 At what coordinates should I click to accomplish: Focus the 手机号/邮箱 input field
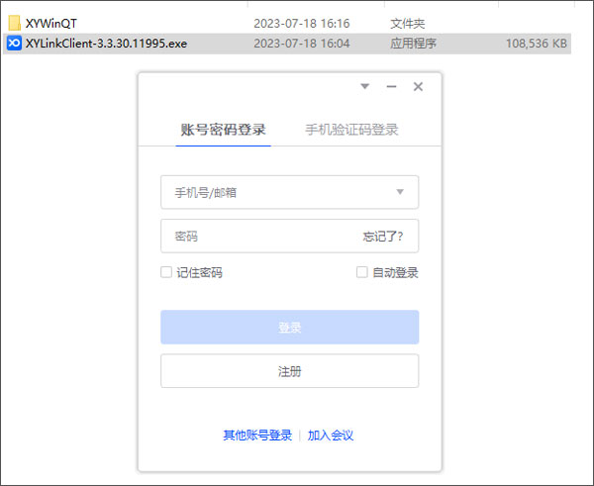[x=290, y=192]
